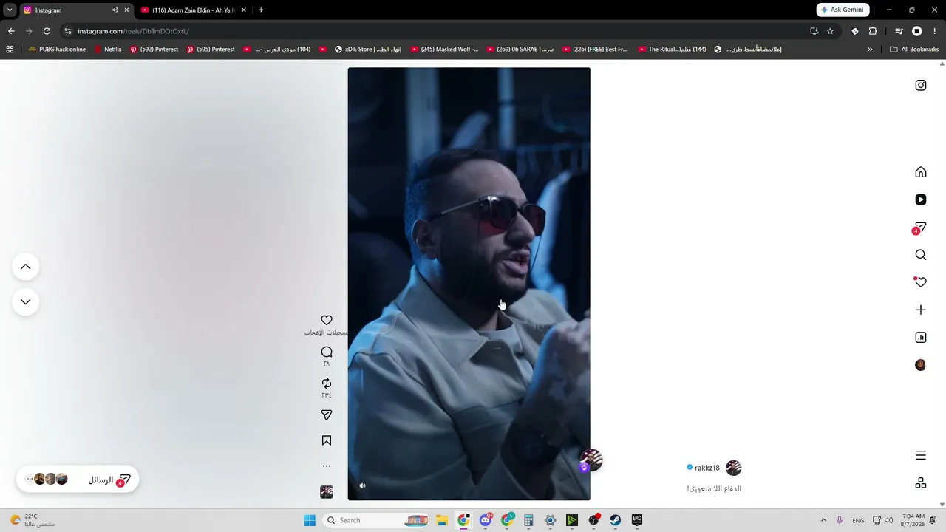946x532 pixels.
Task: Open the Masked Wolf bookmark
Action: click(x=444, y=50)
